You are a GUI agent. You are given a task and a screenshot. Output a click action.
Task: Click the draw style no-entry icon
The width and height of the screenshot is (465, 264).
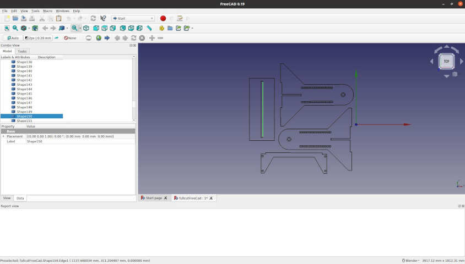point(24,28)
